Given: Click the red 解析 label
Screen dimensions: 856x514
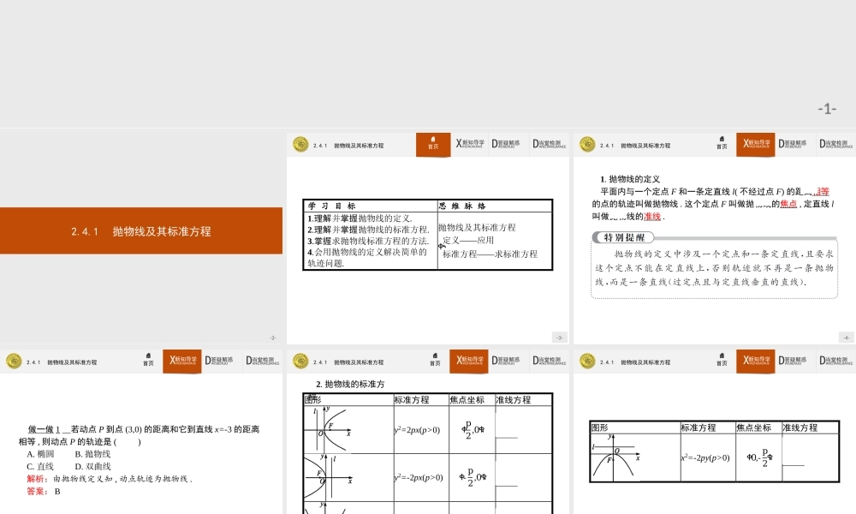Looking at the screenshot, I should pos(37,479).
